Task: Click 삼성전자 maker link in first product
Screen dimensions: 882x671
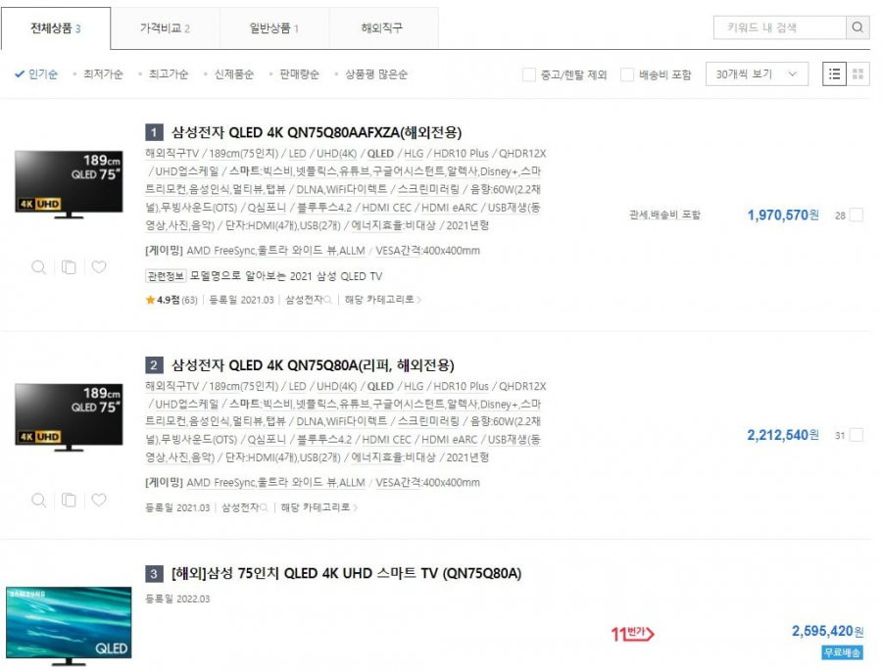Action: (x=305, y=300)
